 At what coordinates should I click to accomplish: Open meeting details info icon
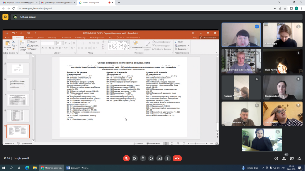[276, 158]
